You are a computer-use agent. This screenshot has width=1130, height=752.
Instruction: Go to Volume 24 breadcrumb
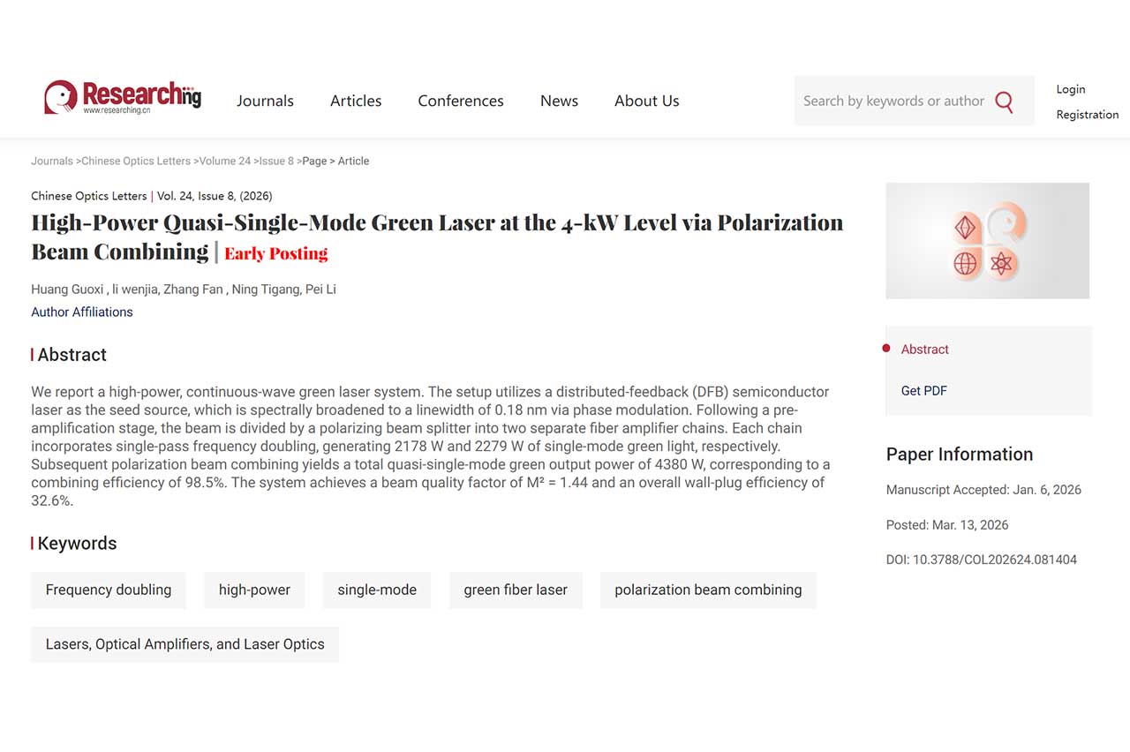(x=224, y=162)
